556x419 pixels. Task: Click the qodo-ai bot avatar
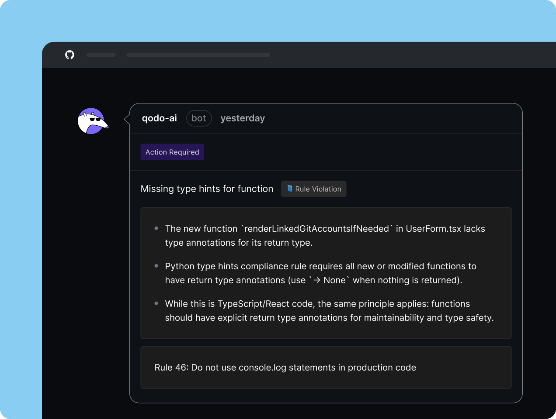[92, 121]
